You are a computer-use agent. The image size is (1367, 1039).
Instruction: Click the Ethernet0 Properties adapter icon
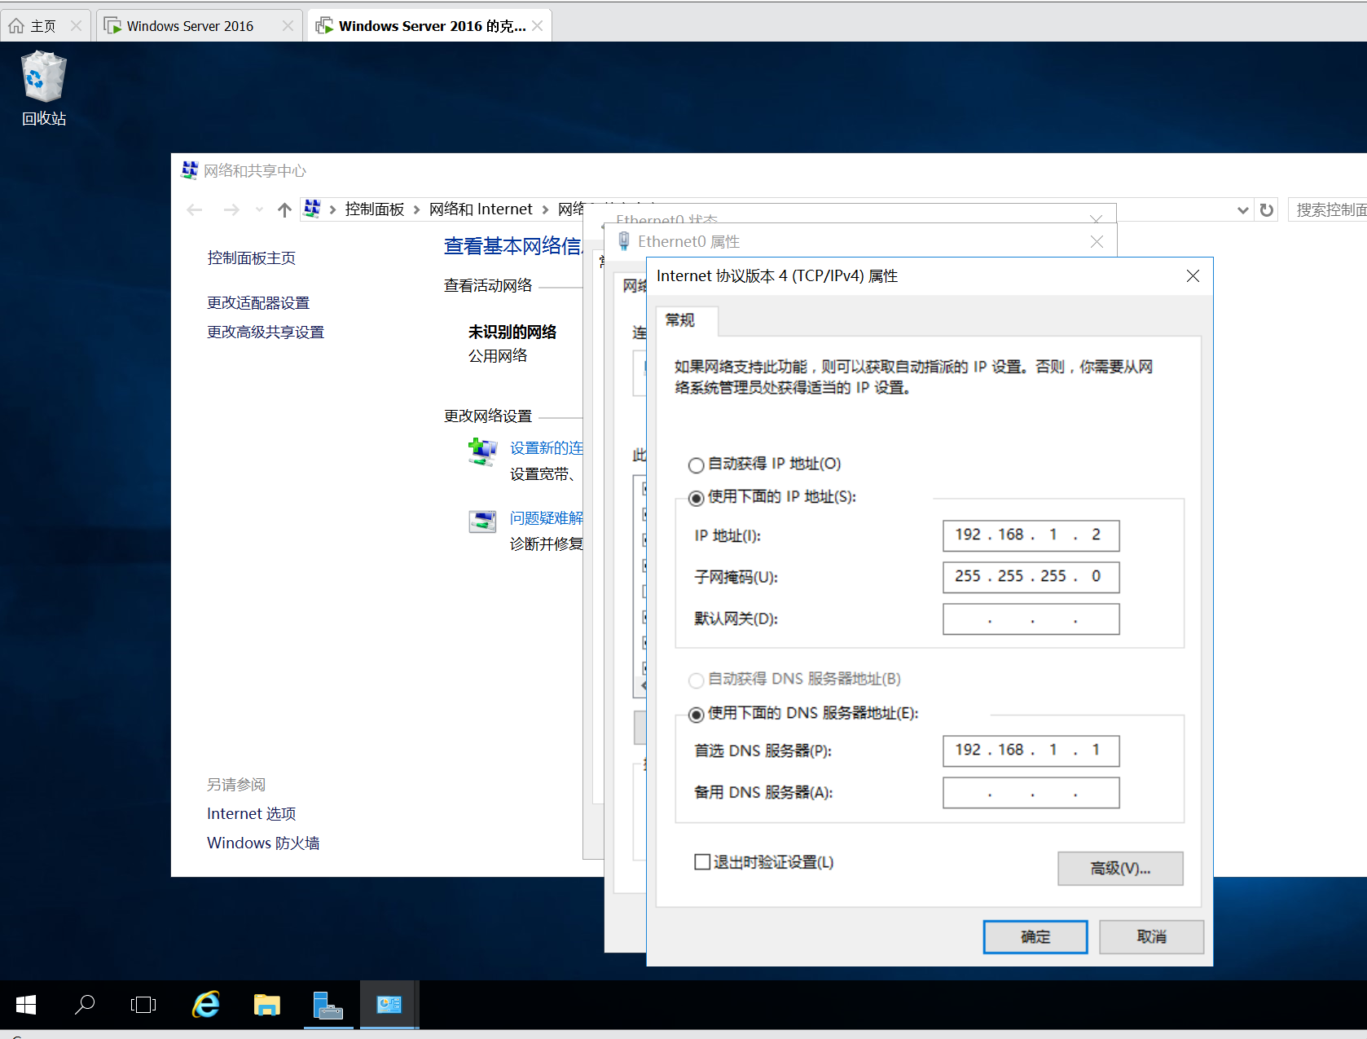point(624,241)
